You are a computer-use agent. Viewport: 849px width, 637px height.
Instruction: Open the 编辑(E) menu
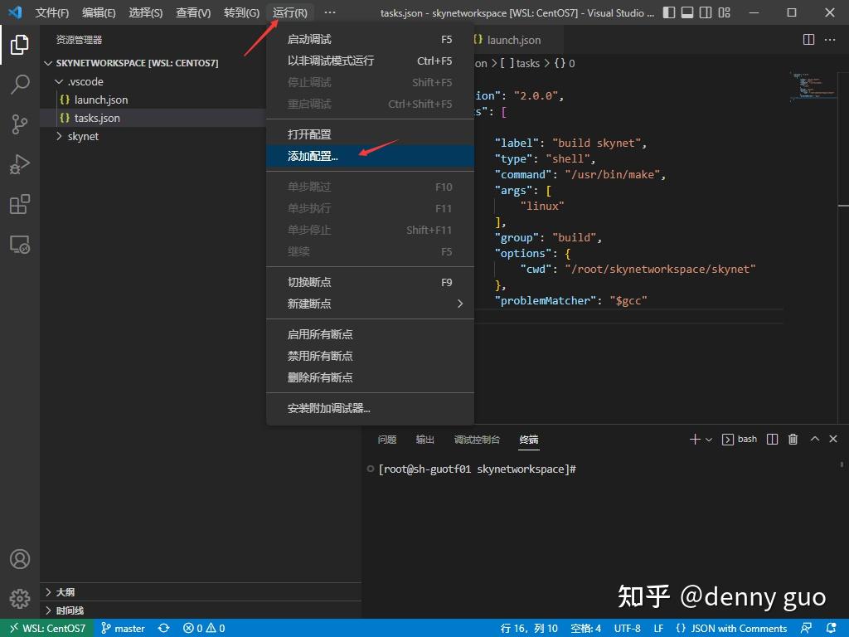click(x=99, y=12)
